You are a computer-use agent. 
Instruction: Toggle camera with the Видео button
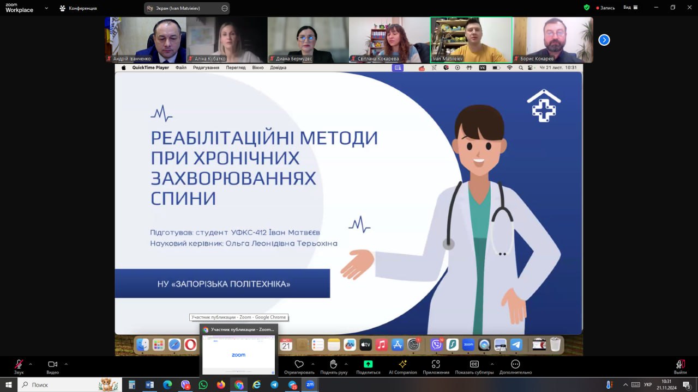[x=52, y=365]
